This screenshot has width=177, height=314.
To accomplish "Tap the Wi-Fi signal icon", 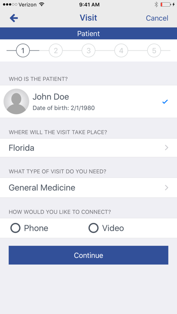I will point(42,5).
